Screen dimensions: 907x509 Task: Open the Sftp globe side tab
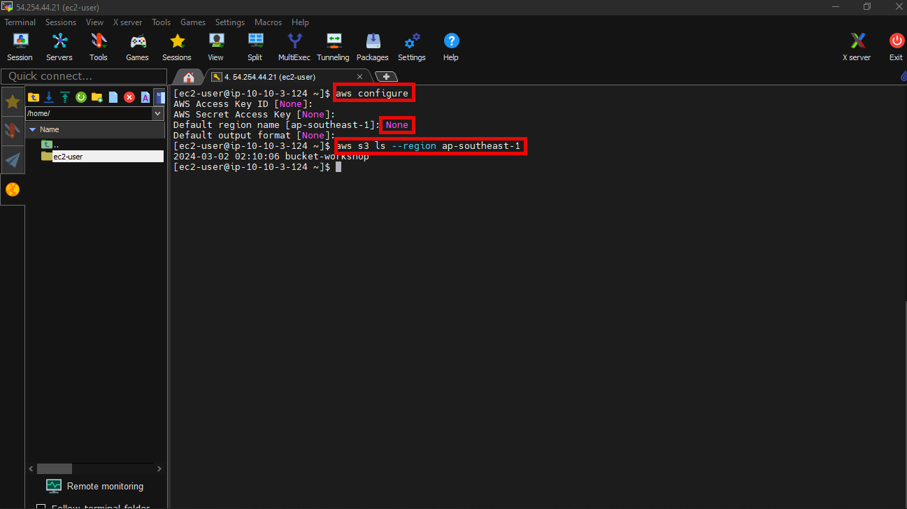click(13, 189)
